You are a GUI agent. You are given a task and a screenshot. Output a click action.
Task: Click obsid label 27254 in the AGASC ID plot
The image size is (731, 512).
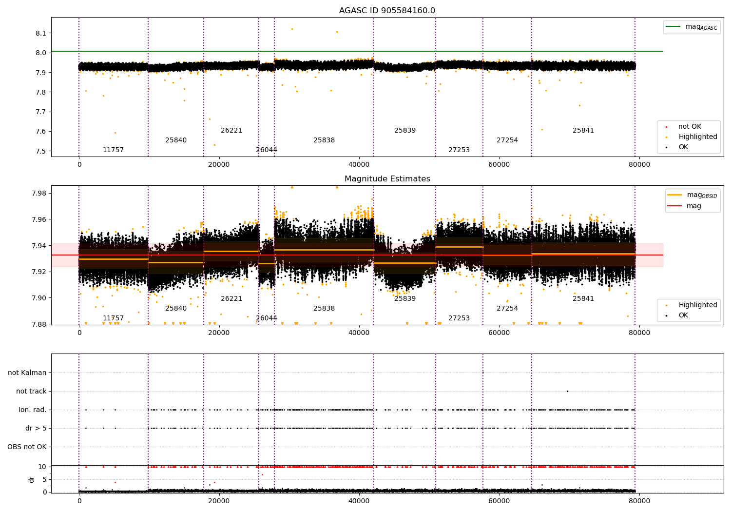coord(507,140)
